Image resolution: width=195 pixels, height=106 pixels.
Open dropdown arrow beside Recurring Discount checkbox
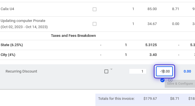click(111, 69)
